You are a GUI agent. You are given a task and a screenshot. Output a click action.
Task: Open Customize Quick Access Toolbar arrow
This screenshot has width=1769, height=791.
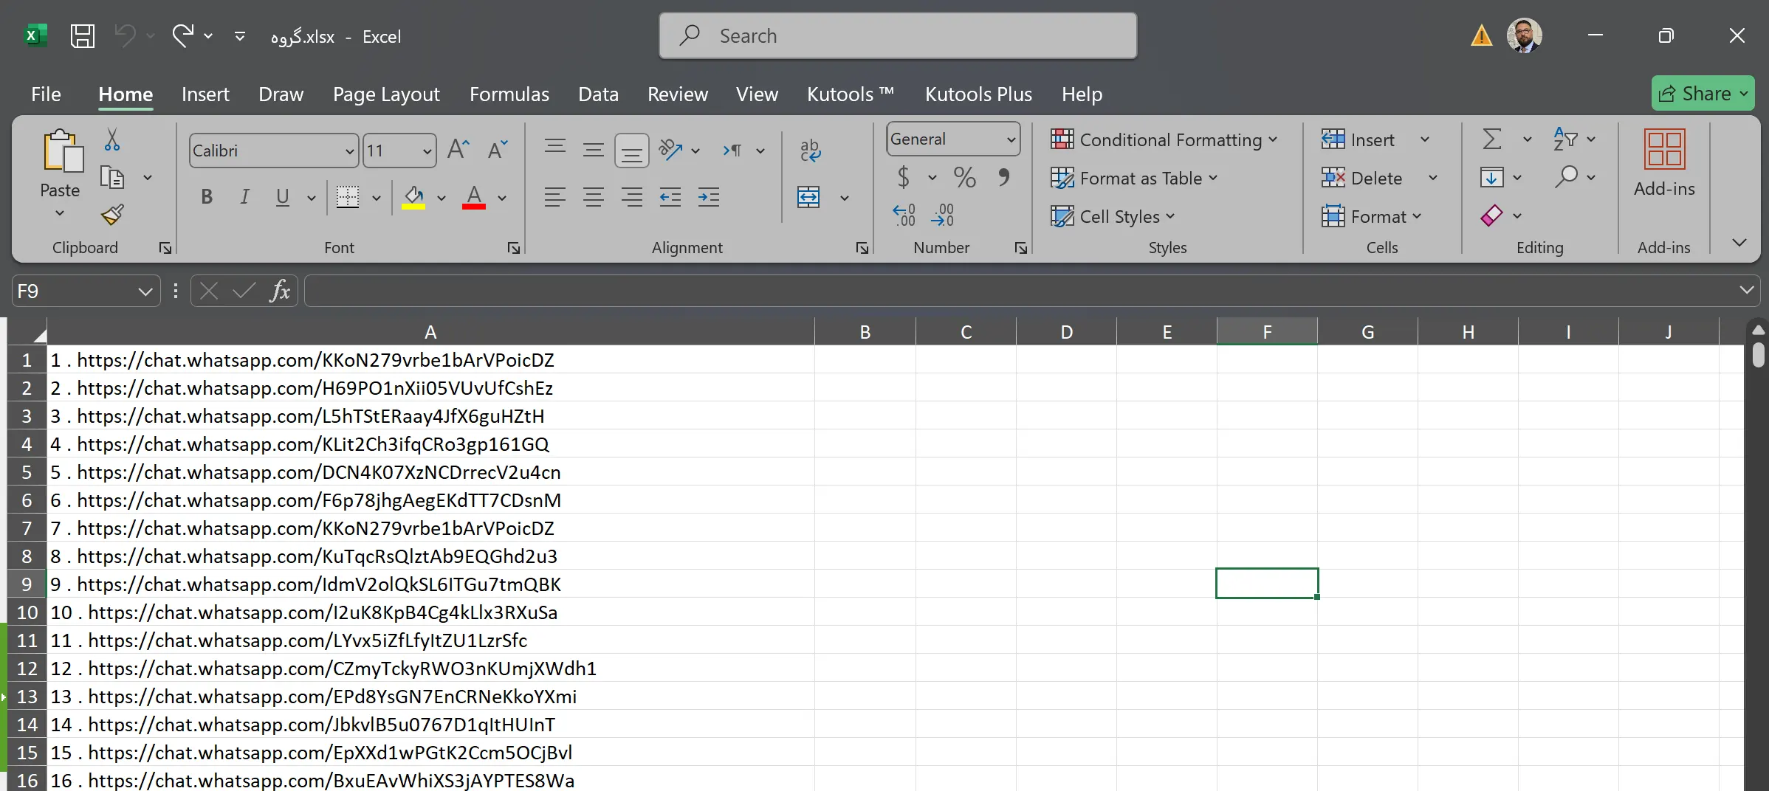[240, 35]
